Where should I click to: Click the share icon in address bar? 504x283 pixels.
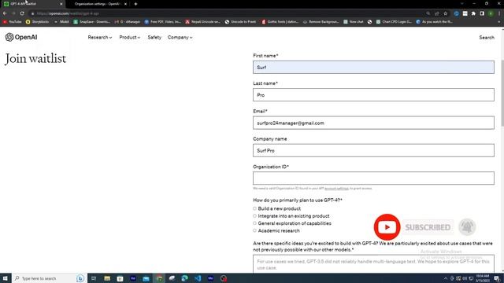pos(437,13)
